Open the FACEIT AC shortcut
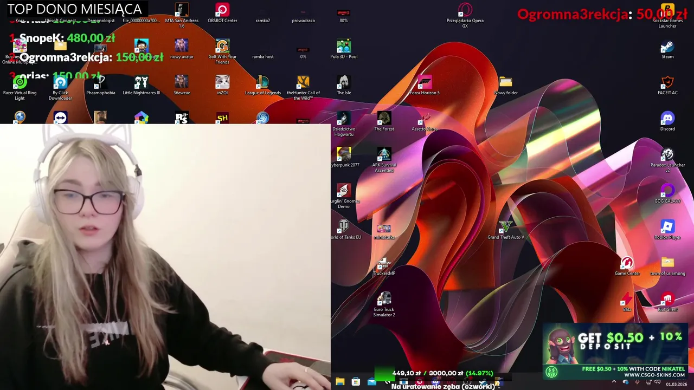 (x=667, y=86)
